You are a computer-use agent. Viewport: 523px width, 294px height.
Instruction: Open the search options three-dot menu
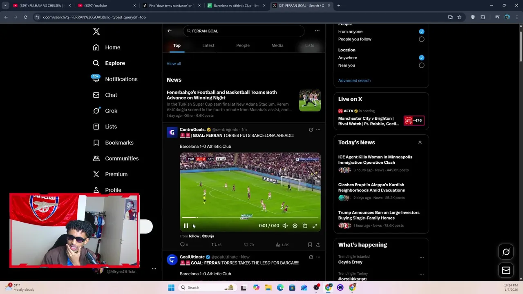coord(317,31)
